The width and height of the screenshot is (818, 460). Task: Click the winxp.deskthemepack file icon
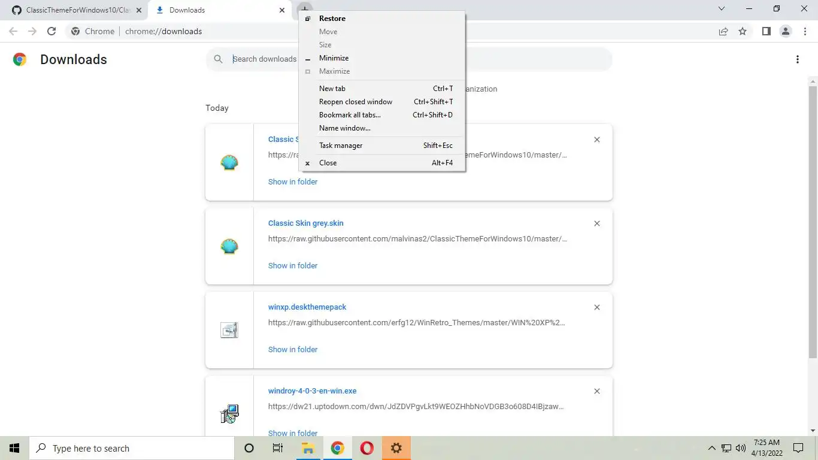(x=229, y=330)
